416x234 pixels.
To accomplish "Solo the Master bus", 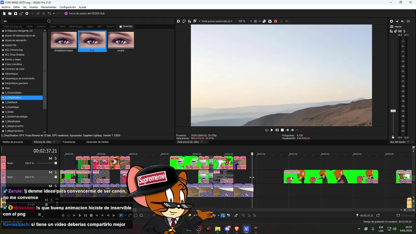I will pyautogui.click(x=404, y=31).
